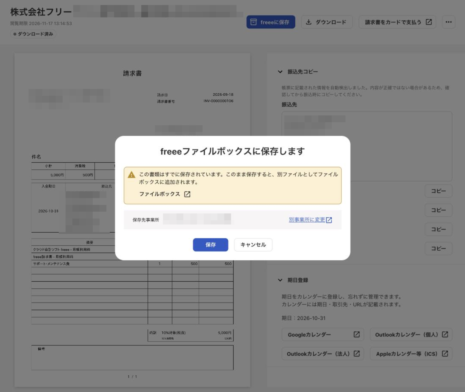The height and width of the screenshot is (392, 465).
Task: Click the 株式会社フリー header title
Action: point(41,12)
